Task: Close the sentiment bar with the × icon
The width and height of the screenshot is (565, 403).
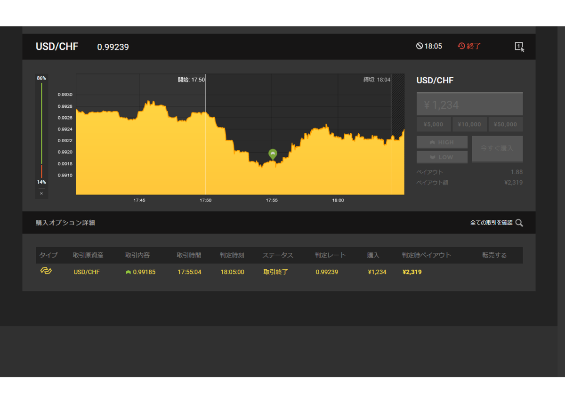Action: coord(41,193)
